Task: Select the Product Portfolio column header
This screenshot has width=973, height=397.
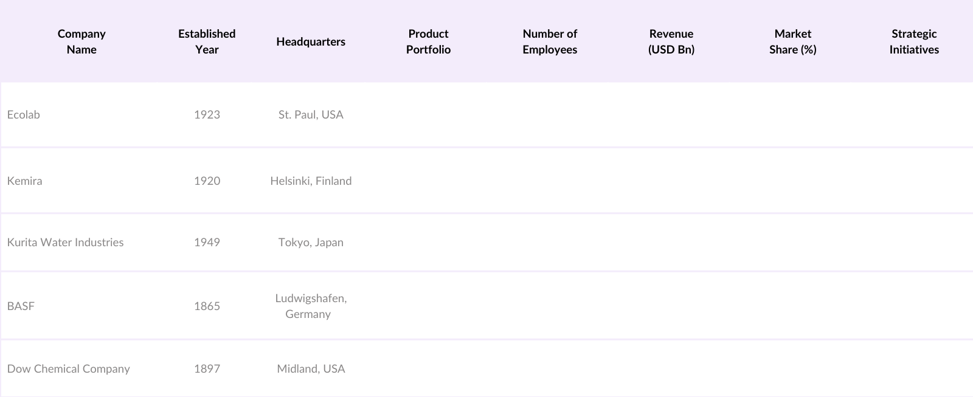Action: (x=428, y=41)
